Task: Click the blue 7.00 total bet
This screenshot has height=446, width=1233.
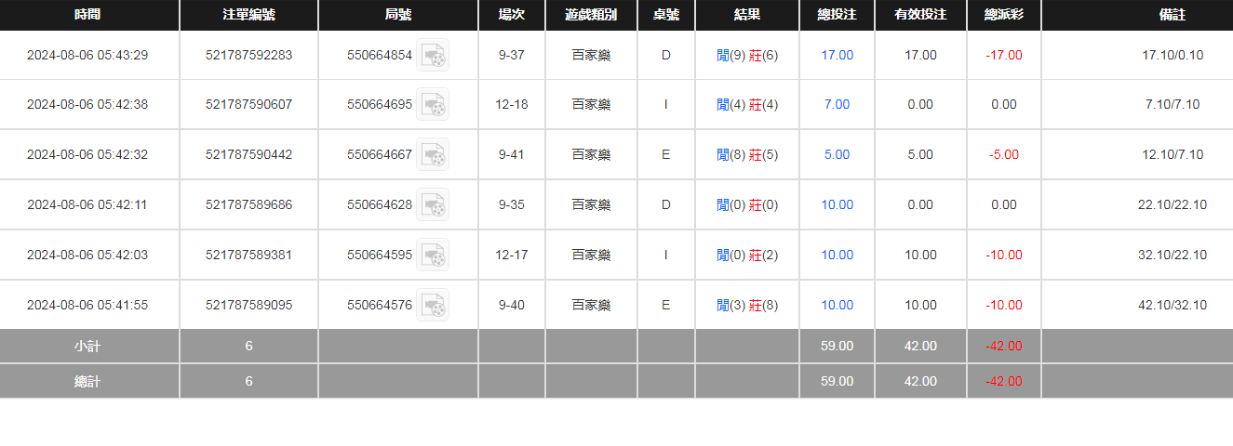Action: pyautogui.click(x=837, y=104)
